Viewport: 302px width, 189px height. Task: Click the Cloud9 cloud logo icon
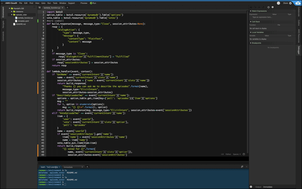click(x=298, y=3)
